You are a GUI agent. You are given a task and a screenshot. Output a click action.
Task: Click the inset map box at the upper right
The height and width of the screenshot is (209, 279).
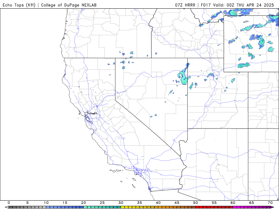(251, 44)
